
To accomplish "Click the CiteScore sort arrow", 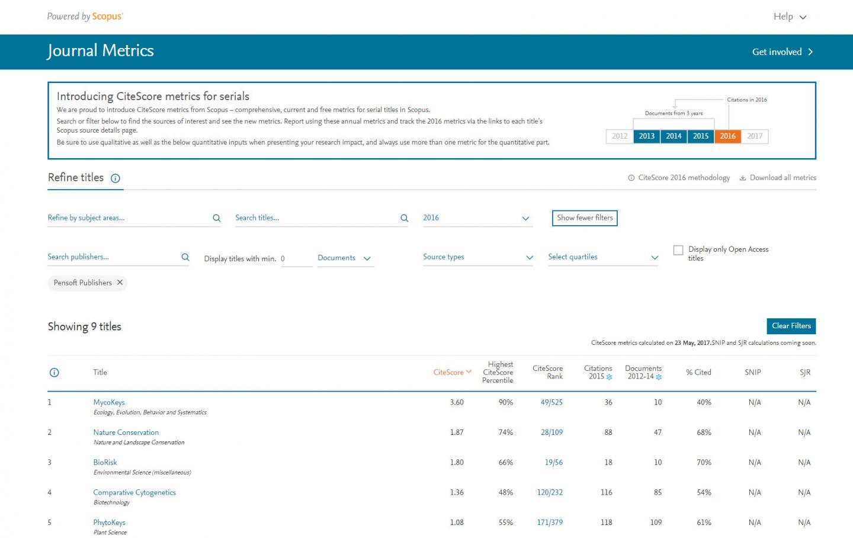I will 469,372.
